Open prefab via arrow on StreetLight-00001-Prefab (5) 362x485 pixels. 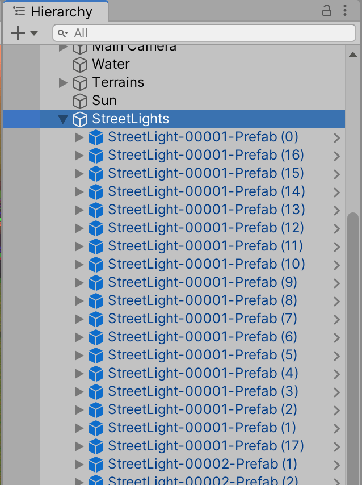(336, 356)
